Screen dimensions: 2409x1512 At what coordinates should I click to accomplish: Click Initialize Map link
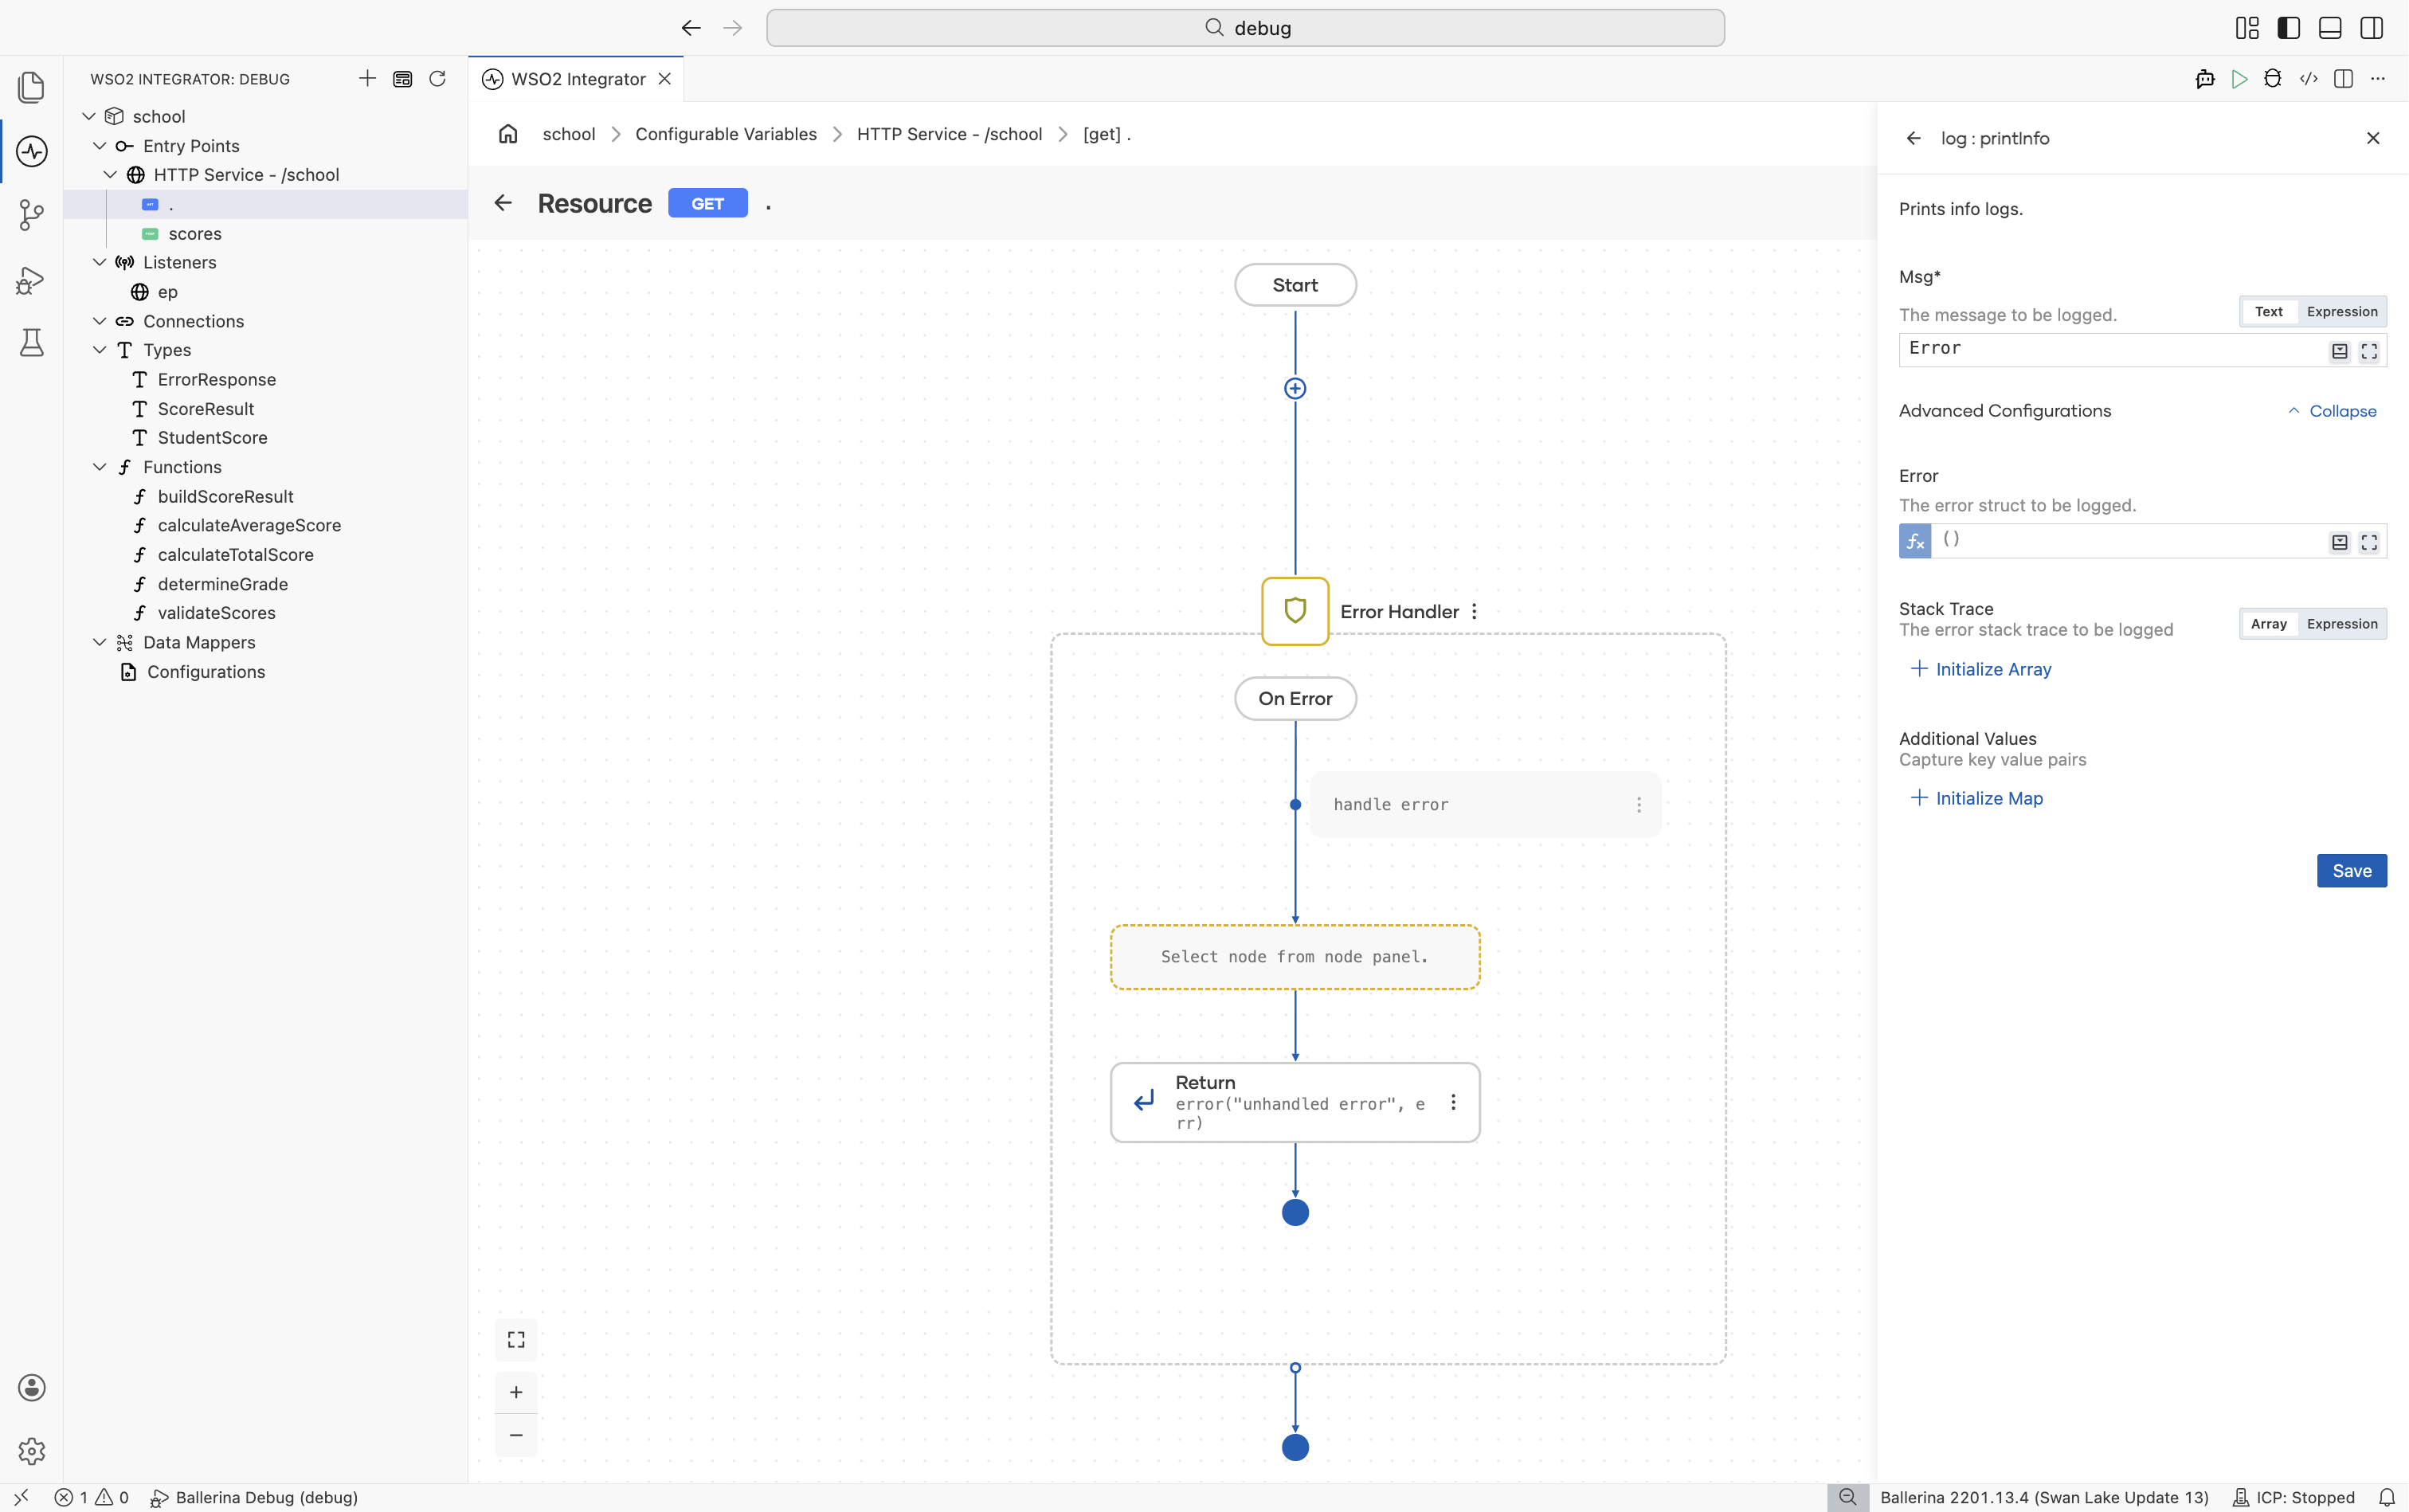1976,798
